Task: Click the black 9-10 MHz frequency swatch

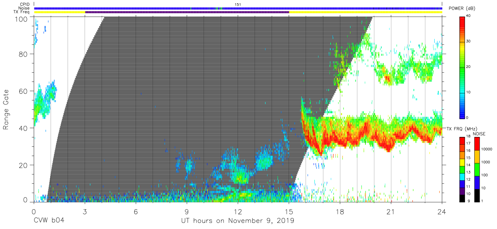Action: tap(462, 197)
